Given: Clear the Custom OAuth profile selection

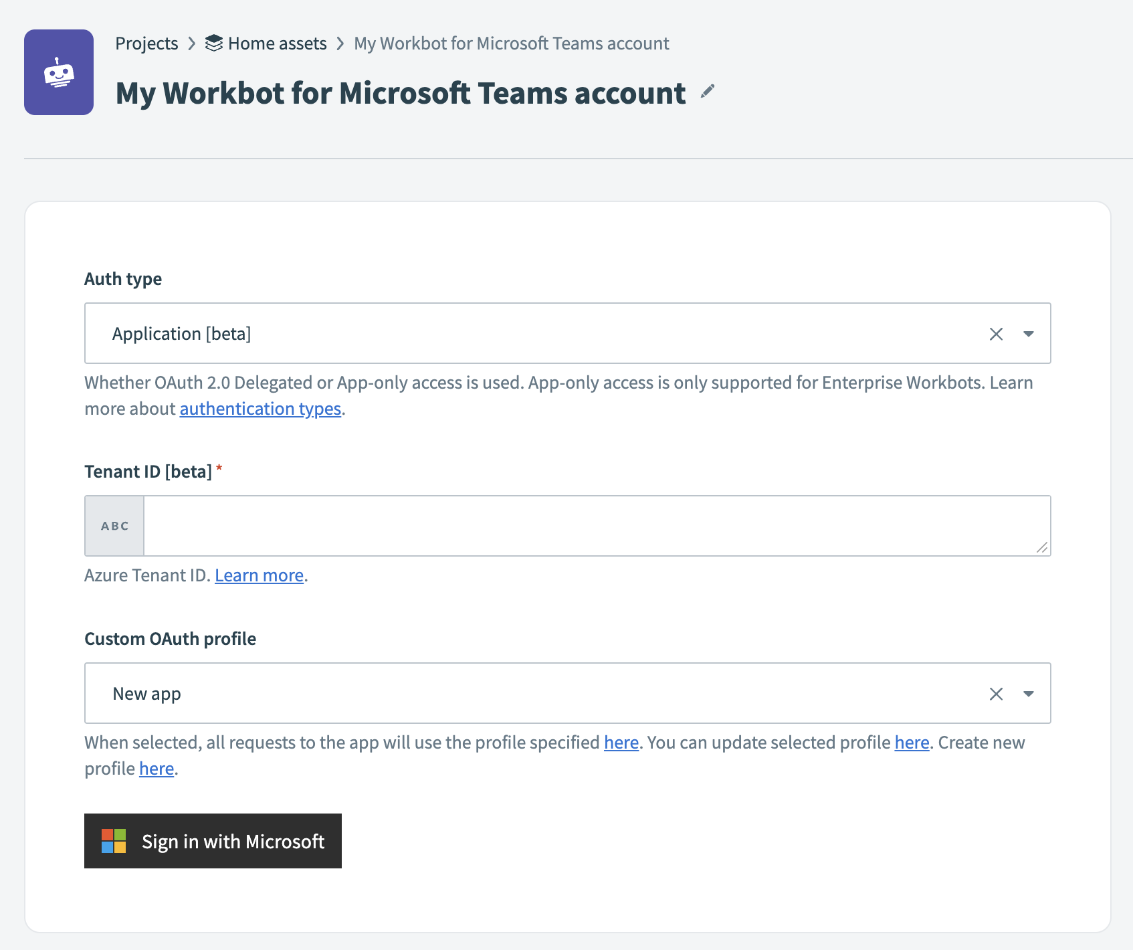Looking at the screenshot, I should click(996, 694).
